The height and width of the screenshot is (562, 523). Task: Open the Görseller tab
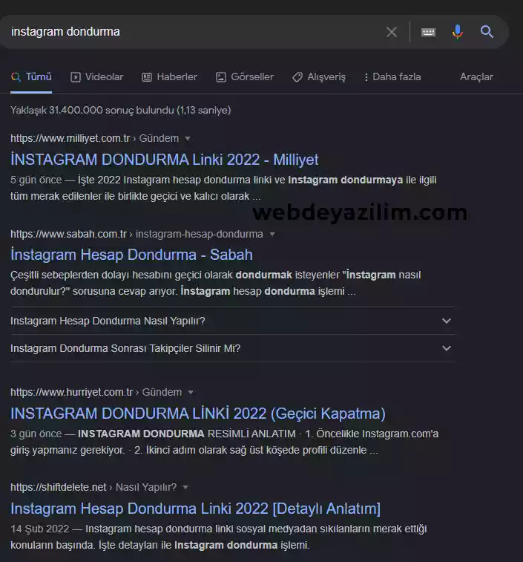point(245,76)
